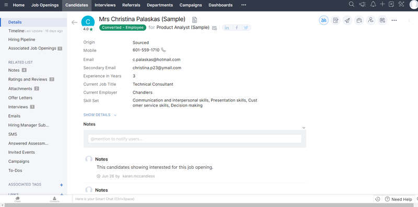Click the @mention notes input field
This screenshot has width=418, height=207.
195,139
